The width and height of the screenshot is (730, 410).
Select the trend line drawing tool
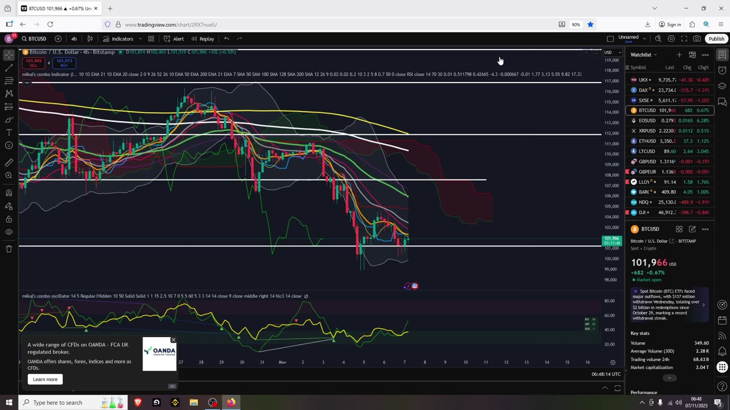click(9, 68)
